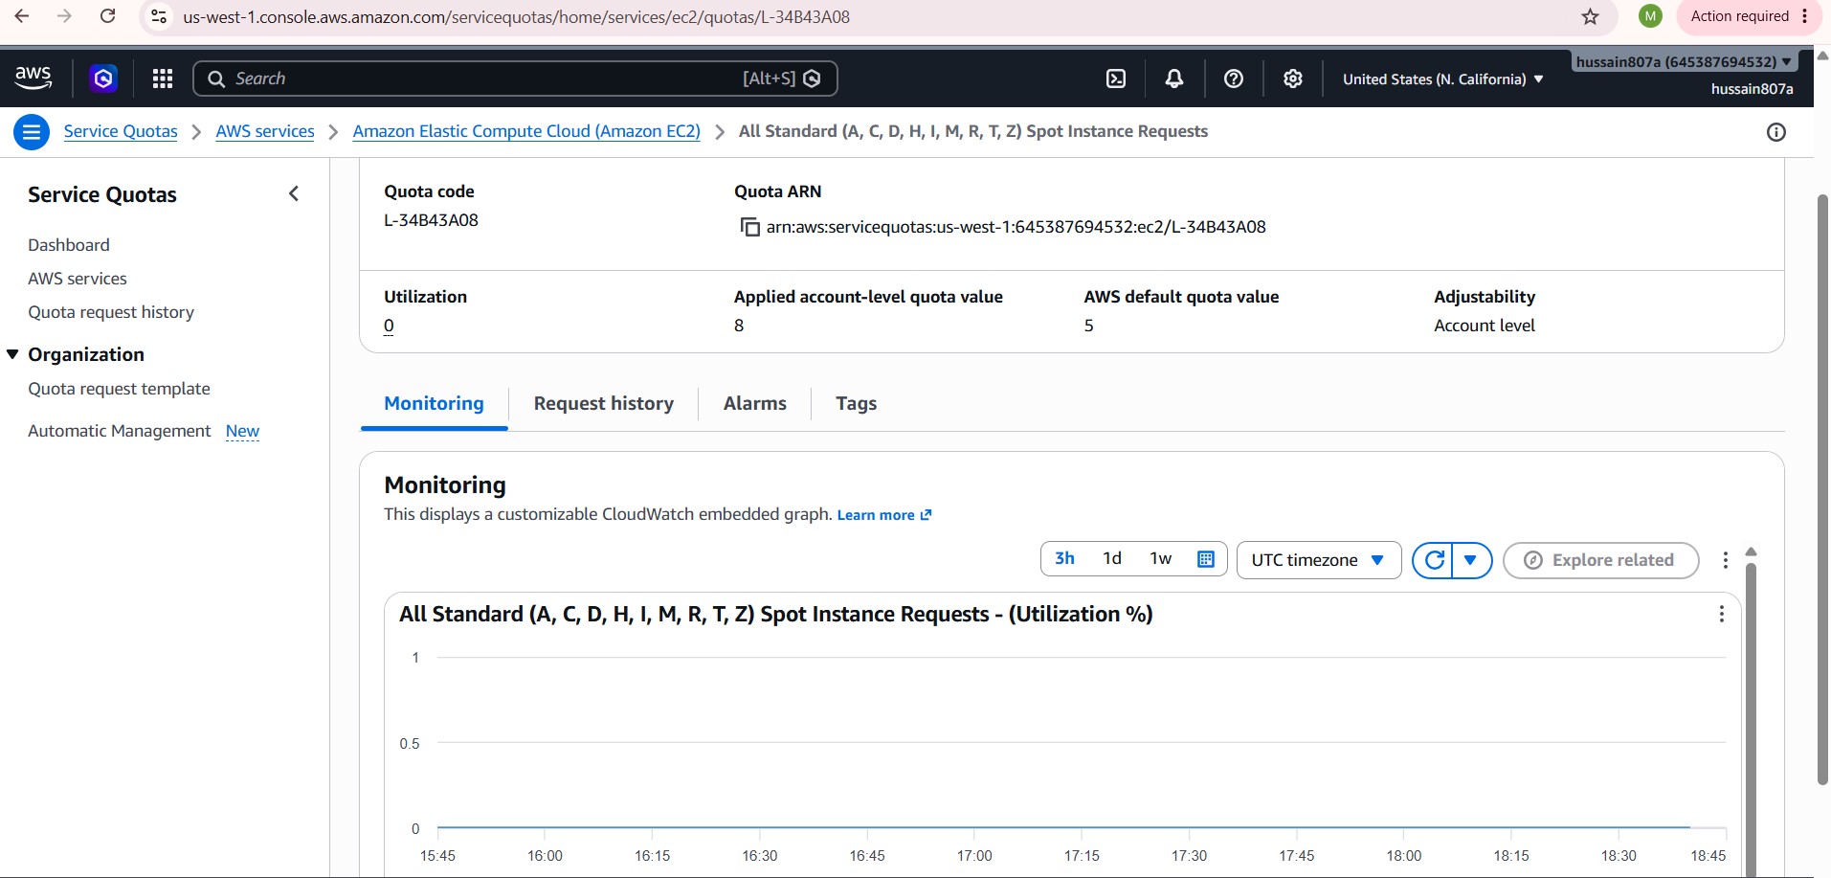The width and height of the screenshot is (1831, 878).
Task: Open AWS services in the sidebar
Action: coord(78,279)
